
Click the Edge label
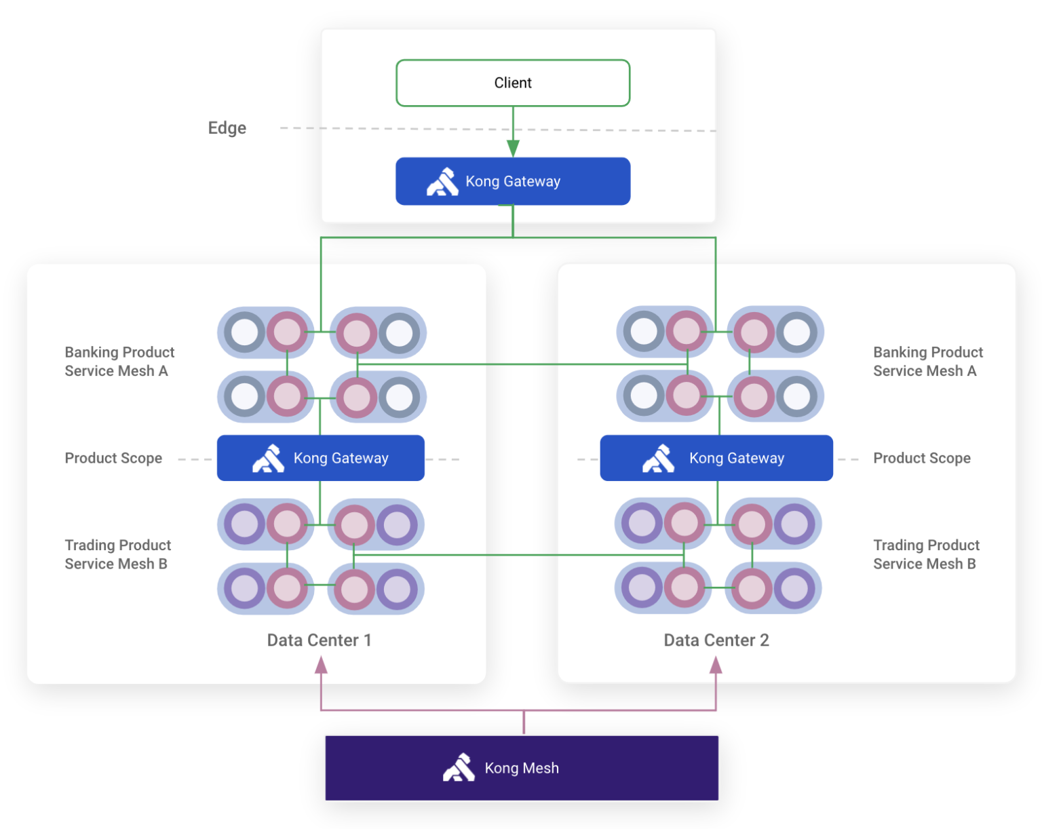227,128
